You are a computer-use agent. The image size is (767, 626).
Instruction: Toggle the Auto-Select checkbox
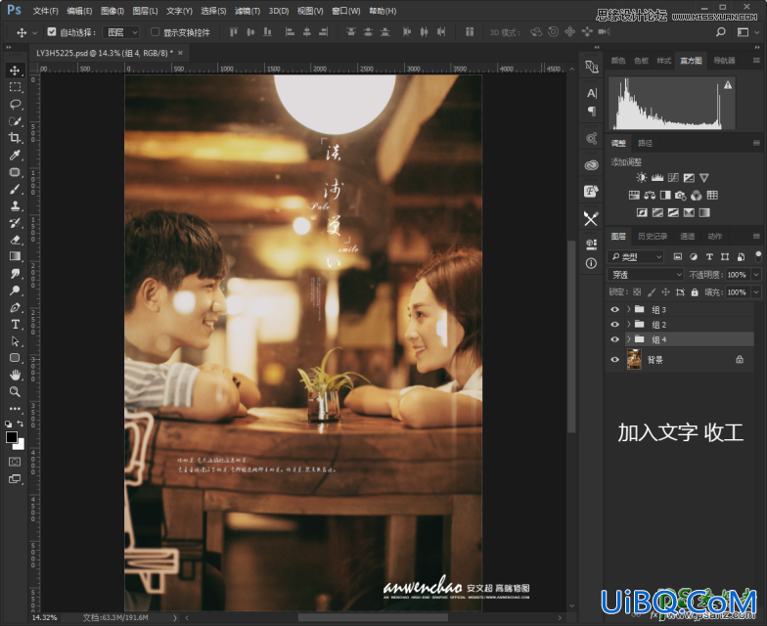51,31
